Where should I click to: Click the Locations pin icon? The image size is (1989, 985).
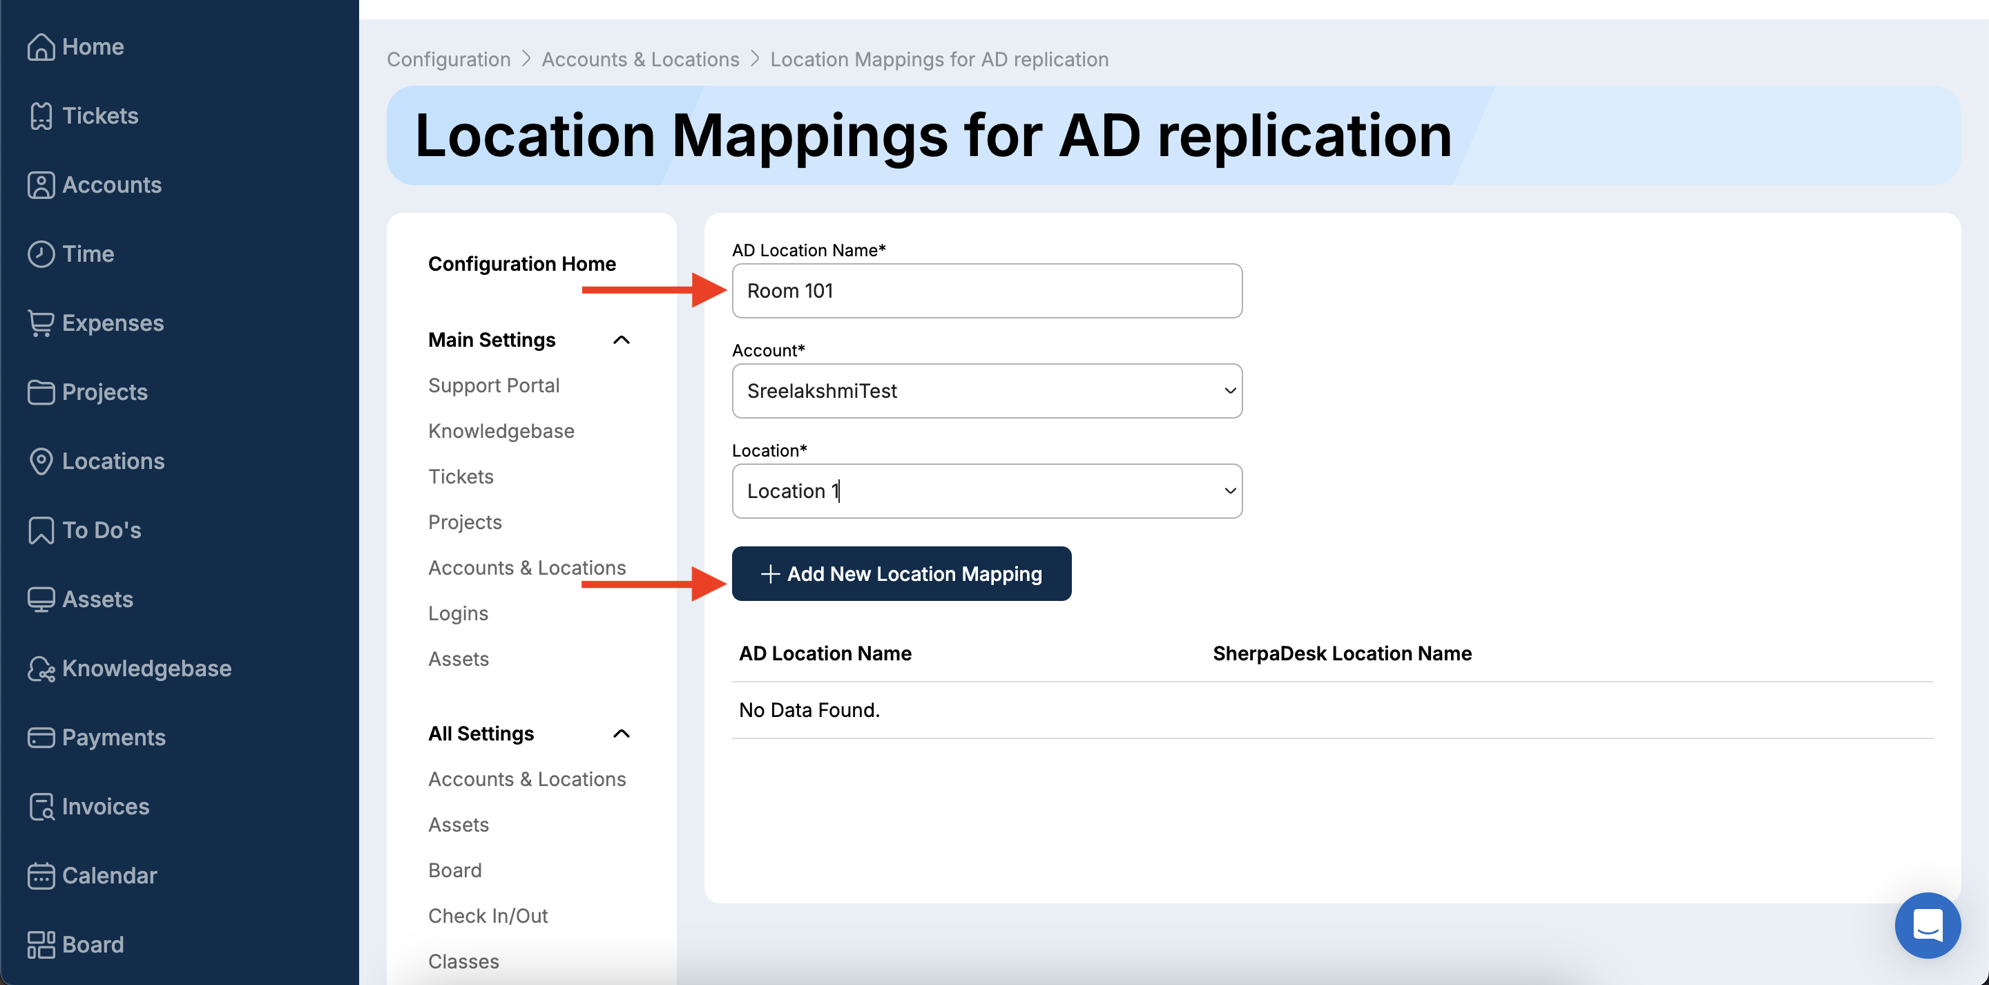(40, 461)
